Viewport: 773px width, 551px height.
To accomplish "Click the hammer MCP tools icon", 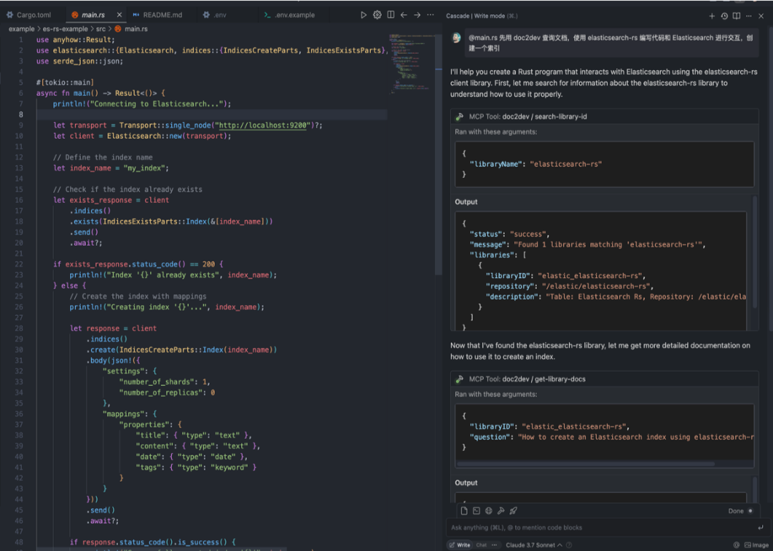I will (x=501, y=511).
